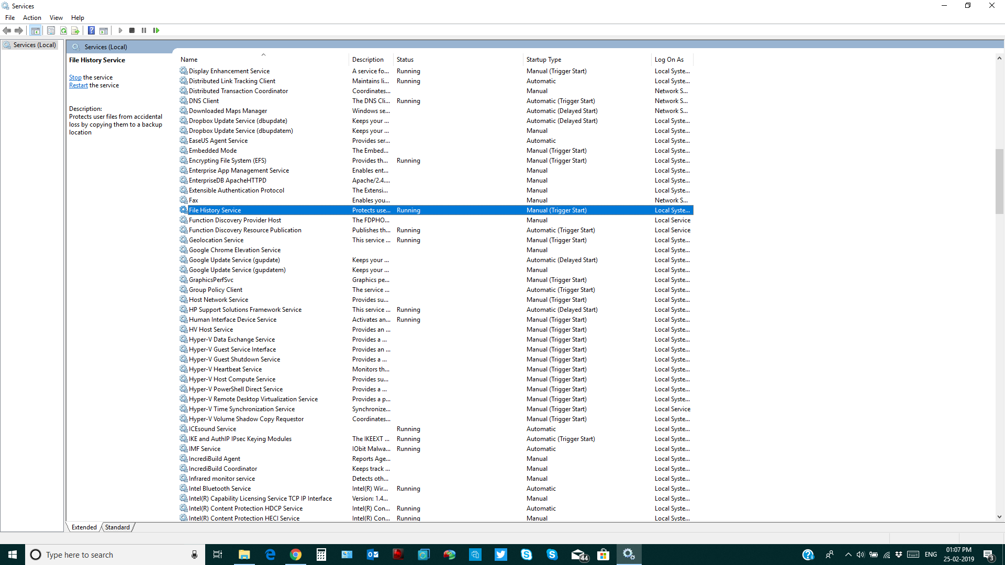Open File Explorer from the taskbar
Screen dimensions: 1005x565
point(244,555)
